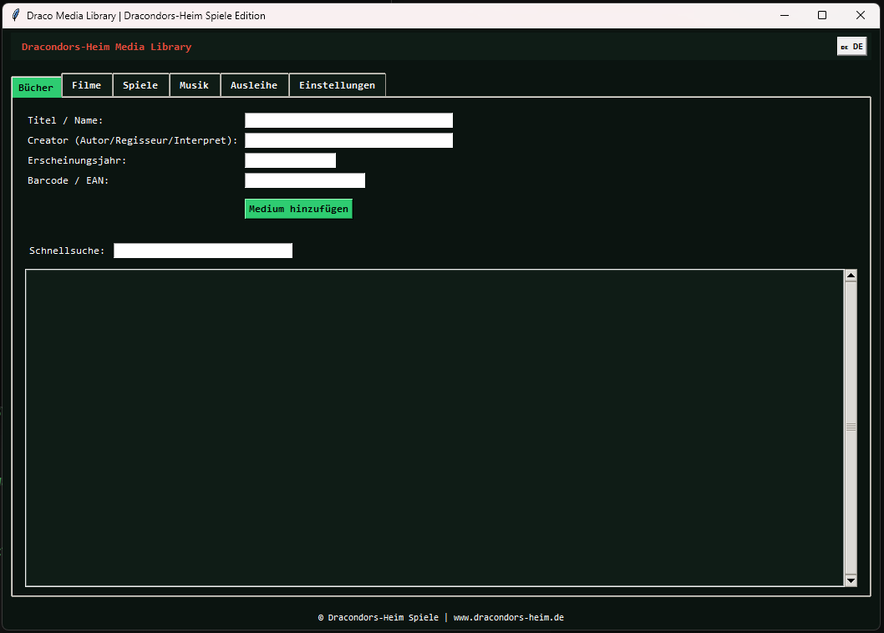This screenshot has width=884, height=633.
Task: Maximize the Draco Media Library window
Action: click(822, 15)
